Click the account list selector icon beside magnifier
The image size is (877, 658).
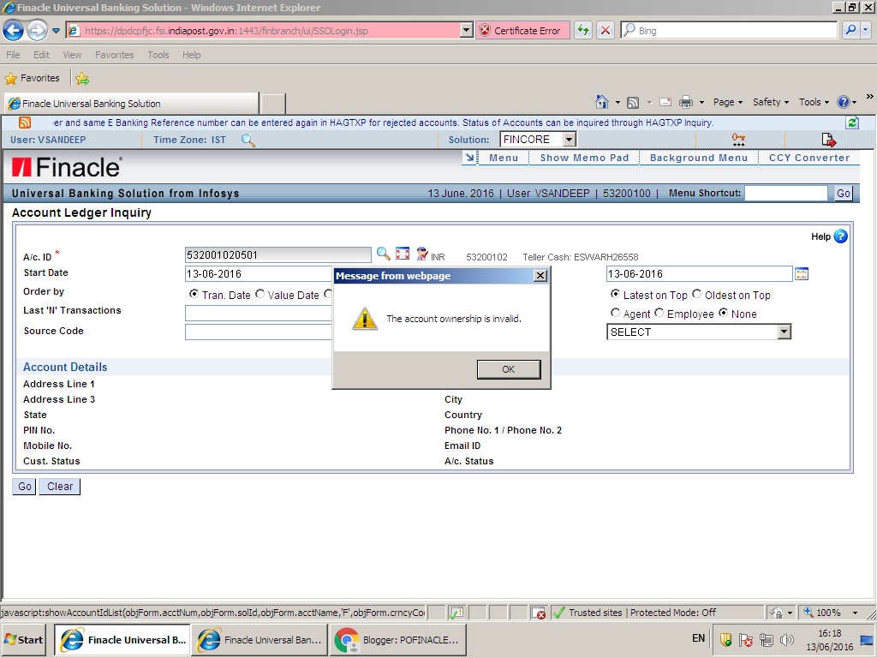tap(402, 254)
